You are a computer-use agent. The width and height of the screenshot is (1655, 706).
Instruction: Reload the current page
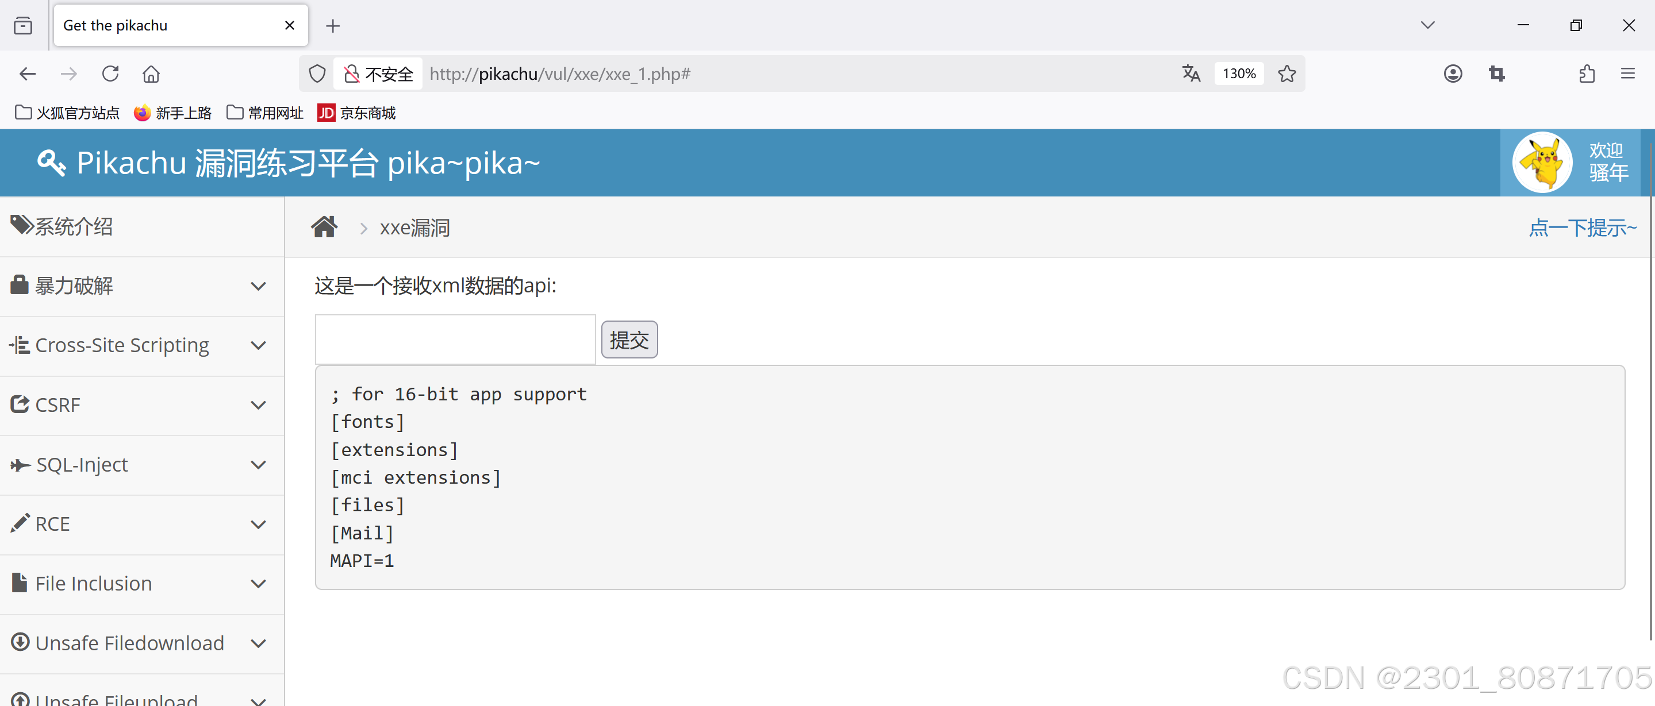pyautogui.click(x=110, y=74)
